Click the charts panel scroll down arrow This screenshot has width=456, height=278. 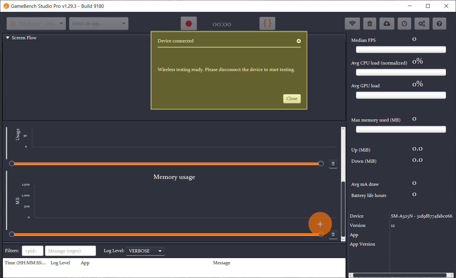pyautogui.click(x=343, y=239)
